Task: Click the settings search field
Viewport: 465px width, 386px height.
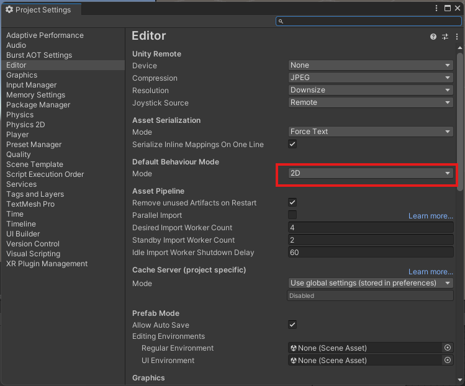Action: 369,21
